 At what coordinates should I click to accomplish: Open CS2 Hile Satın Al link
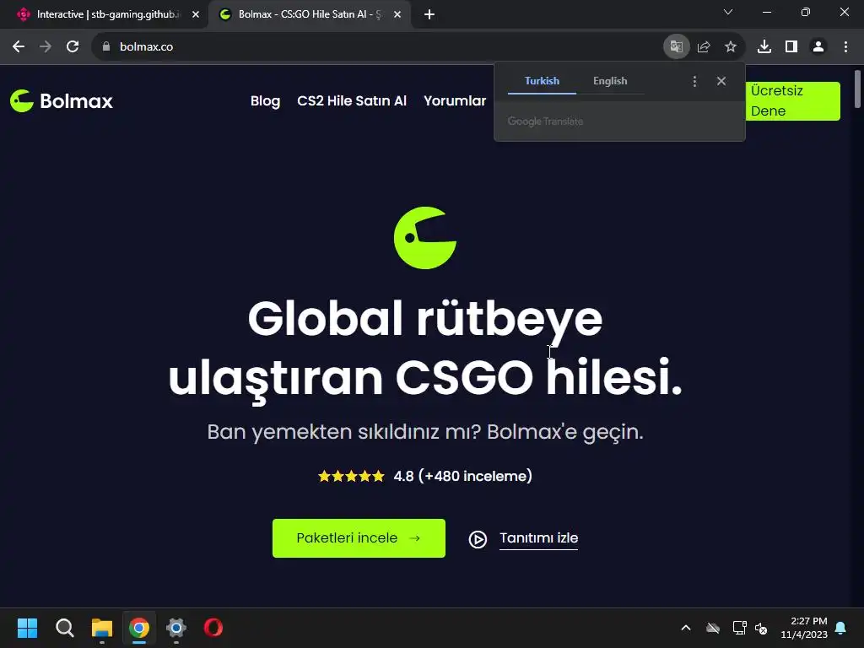[x=352, y=101]
